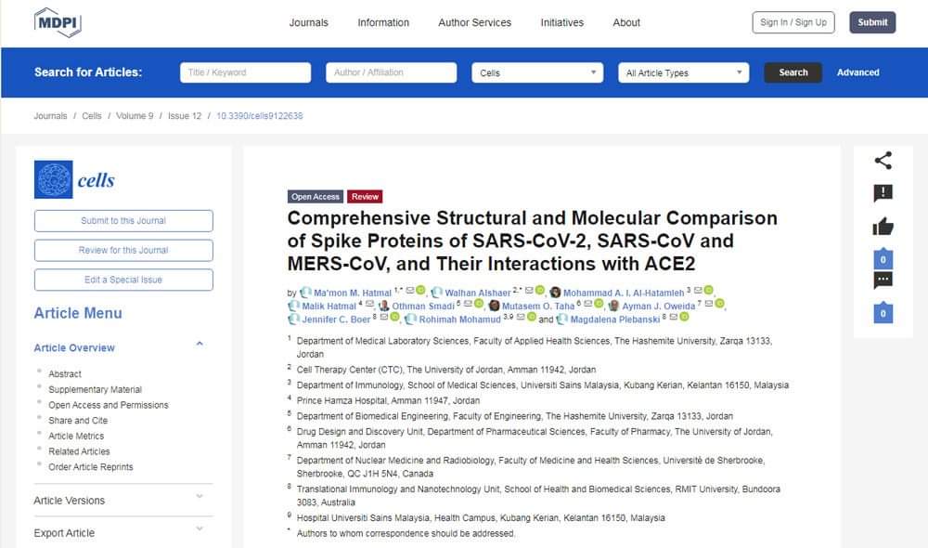Click email envelope icon beside Walhan Alshaer
Screen dimensions: 928x548
click(528, 291)
